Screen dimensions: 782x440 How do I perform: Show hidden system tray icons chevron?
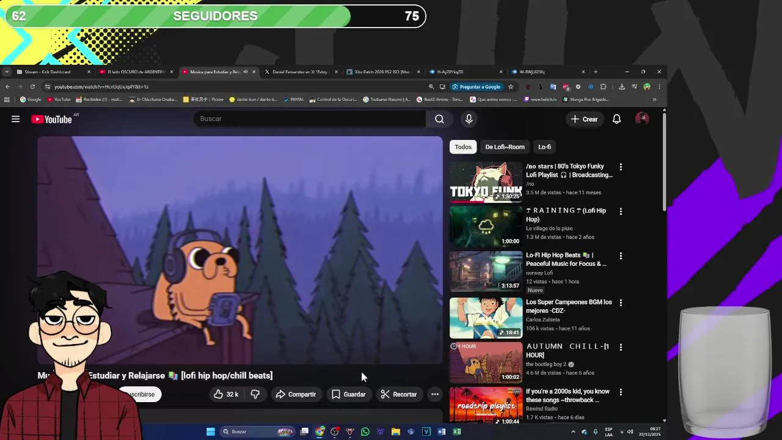coord(573,432)
